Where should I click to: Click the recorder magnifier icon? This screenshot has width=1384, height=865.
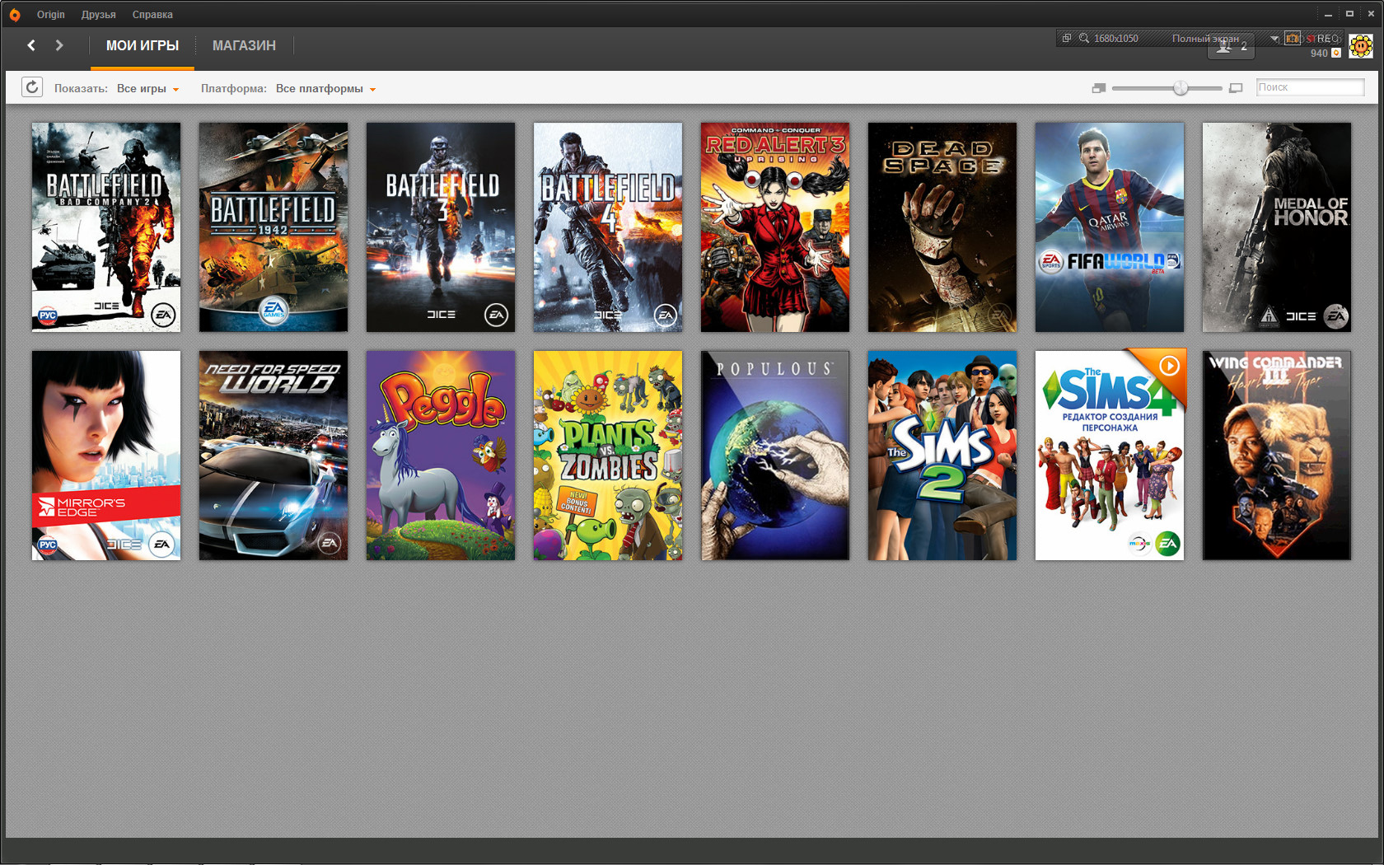coord(1084,38)
